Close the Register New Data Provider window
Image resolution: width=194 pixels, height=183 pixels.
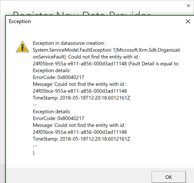point(188,6)
